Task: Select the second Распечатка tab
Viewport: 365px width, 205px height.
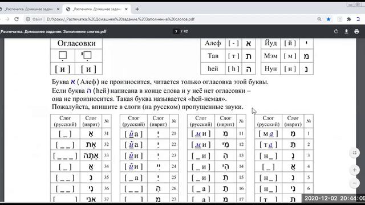Action: click(x=96, y=9)
